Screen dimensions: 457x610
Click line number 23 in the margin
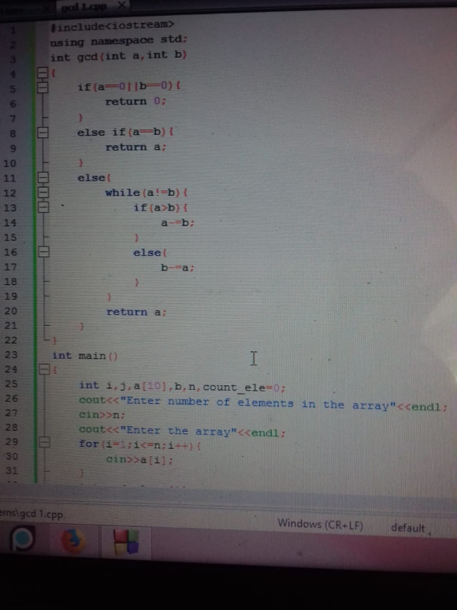[11, 355]
